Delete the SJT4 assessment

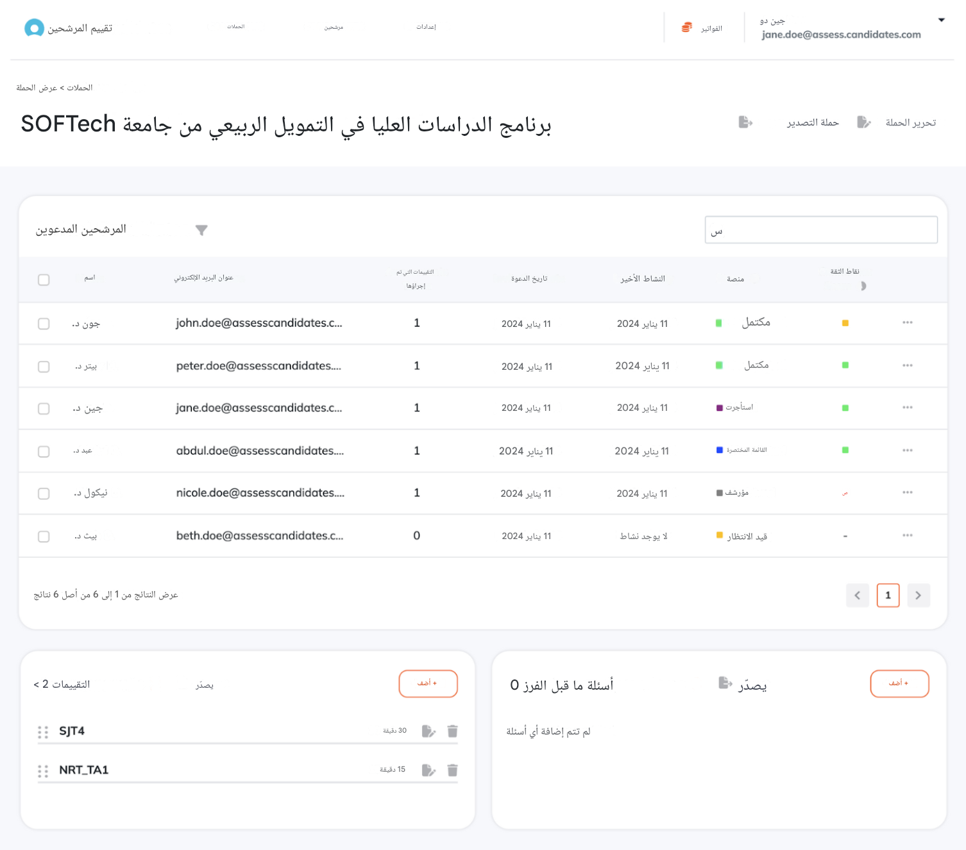[x=452, y=731]
